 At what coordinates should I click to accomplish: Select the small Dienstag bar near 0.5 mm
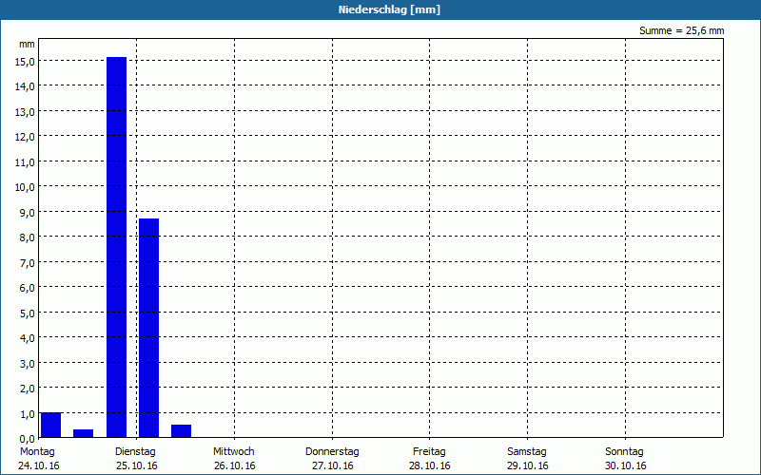(x=181, y=431)
